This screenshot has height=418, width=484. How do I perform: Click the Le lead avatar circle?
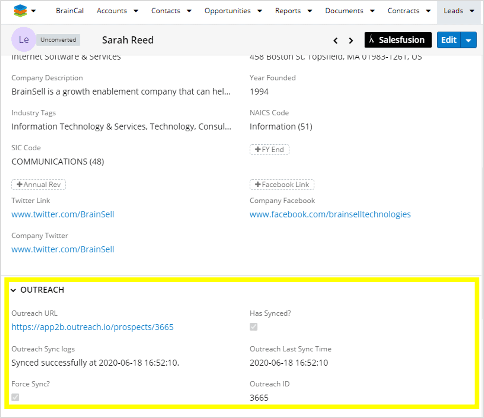click(24, 39)
